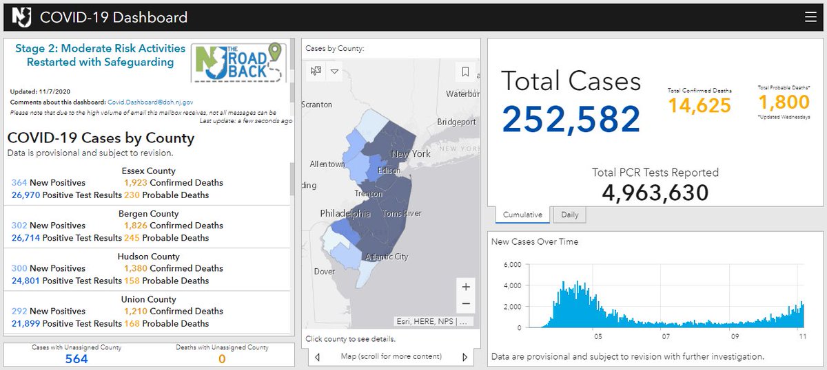This screenshot has height=370, width=827.
Task: Expand the map selection tool options arrow
Action: (334, 71)
